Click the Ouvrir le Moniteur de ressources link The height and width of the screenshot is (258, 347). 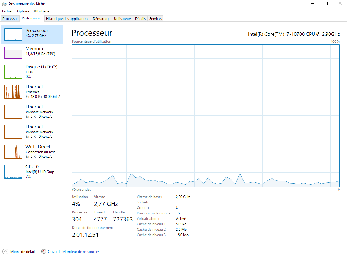tap(73, 252)
